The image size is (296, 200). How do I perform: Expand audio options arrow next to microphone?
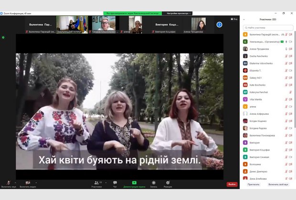[15, 182]
